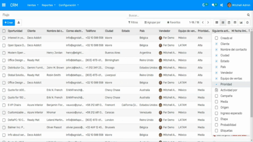Sort by Vendedor column header
The height and width of the screenshot is (142, 253).
164,31
